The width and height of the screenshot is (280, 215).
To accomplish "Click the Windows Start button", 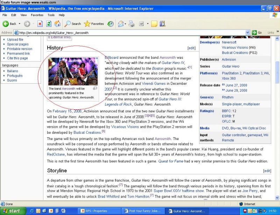I will [x=13, y=211].
